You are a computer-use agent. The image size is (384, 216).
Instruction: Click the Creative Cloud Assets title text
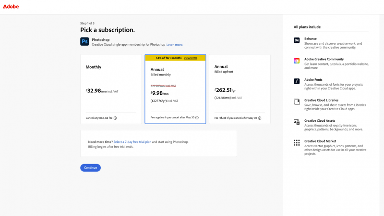(x=320, y=121)
